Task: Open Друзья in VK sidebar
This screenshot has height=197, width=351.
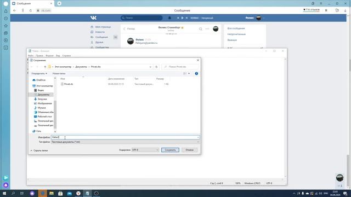Action: click(x=99, y=42)
